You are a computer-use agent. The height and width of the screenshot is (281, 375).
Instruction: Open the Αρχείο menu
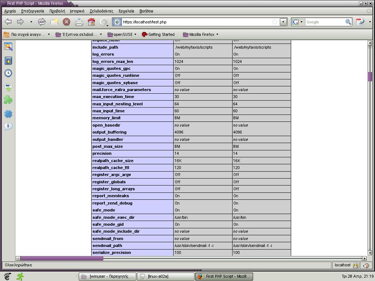[10, 11]
